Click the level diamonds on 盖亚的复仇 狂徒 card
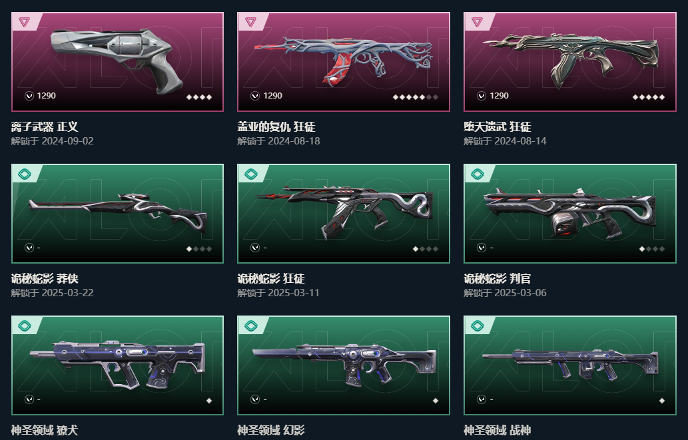The width and height of the screenshot is (688, 440). 416,97
